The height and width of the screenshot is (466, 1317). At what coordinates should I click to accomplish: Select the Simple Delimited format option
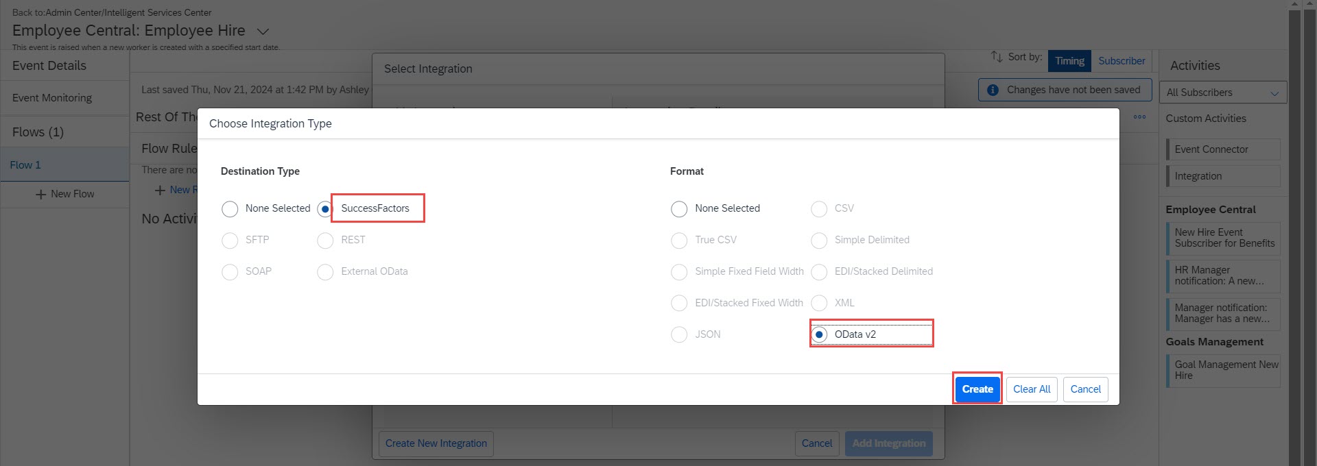(819, 241)
